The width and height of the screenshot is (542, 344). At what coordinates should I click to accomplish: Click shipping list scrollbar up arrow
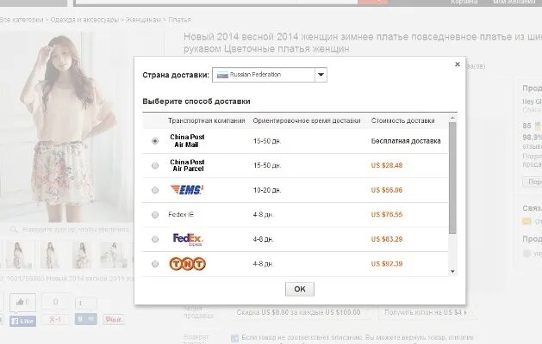(452, 119)
